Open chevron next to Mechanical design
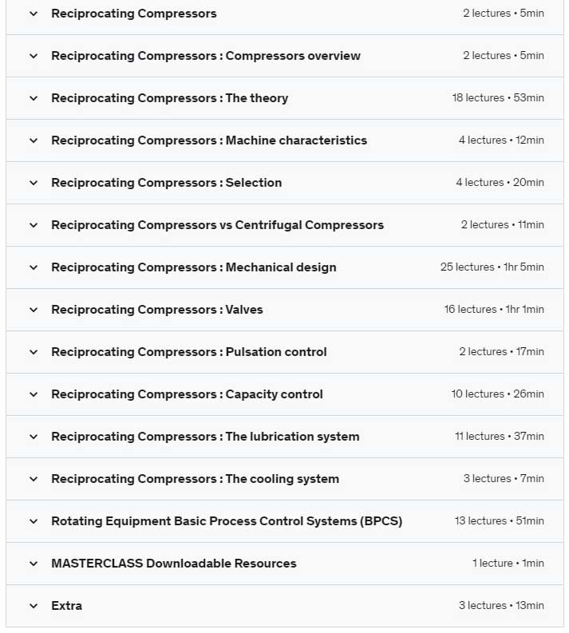Screen dimensions: 569x633 coord(34,267)
